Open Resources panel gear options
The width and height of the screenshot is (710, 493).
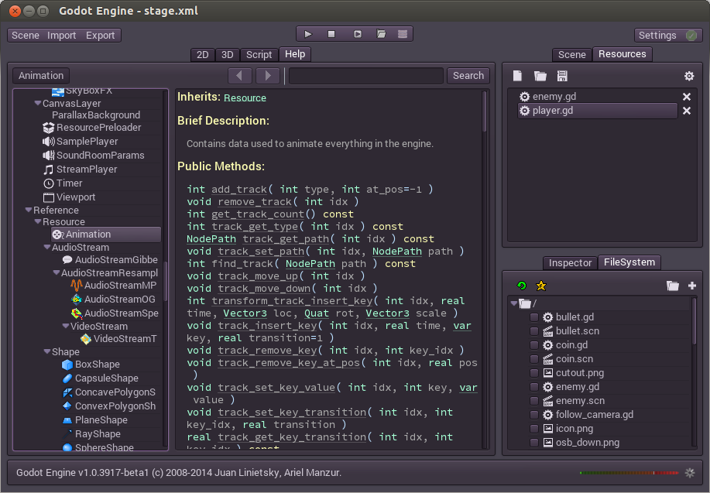(689, 76)
